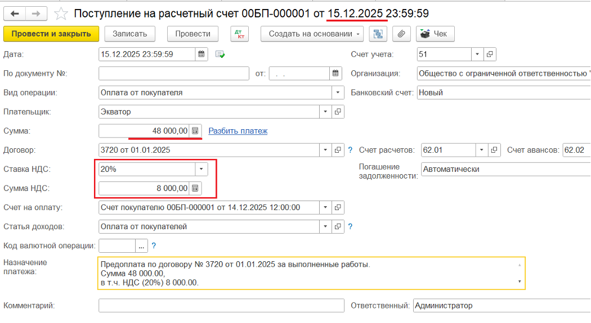
Task: Open the Счет учета dropdown list
Action: [x=477, y=54]
